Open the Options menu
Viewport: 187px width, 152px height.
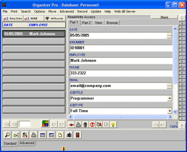[x=39, y=11]
